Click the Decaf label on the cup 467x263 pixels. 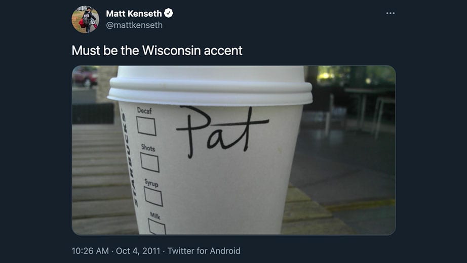click(144, 111)
